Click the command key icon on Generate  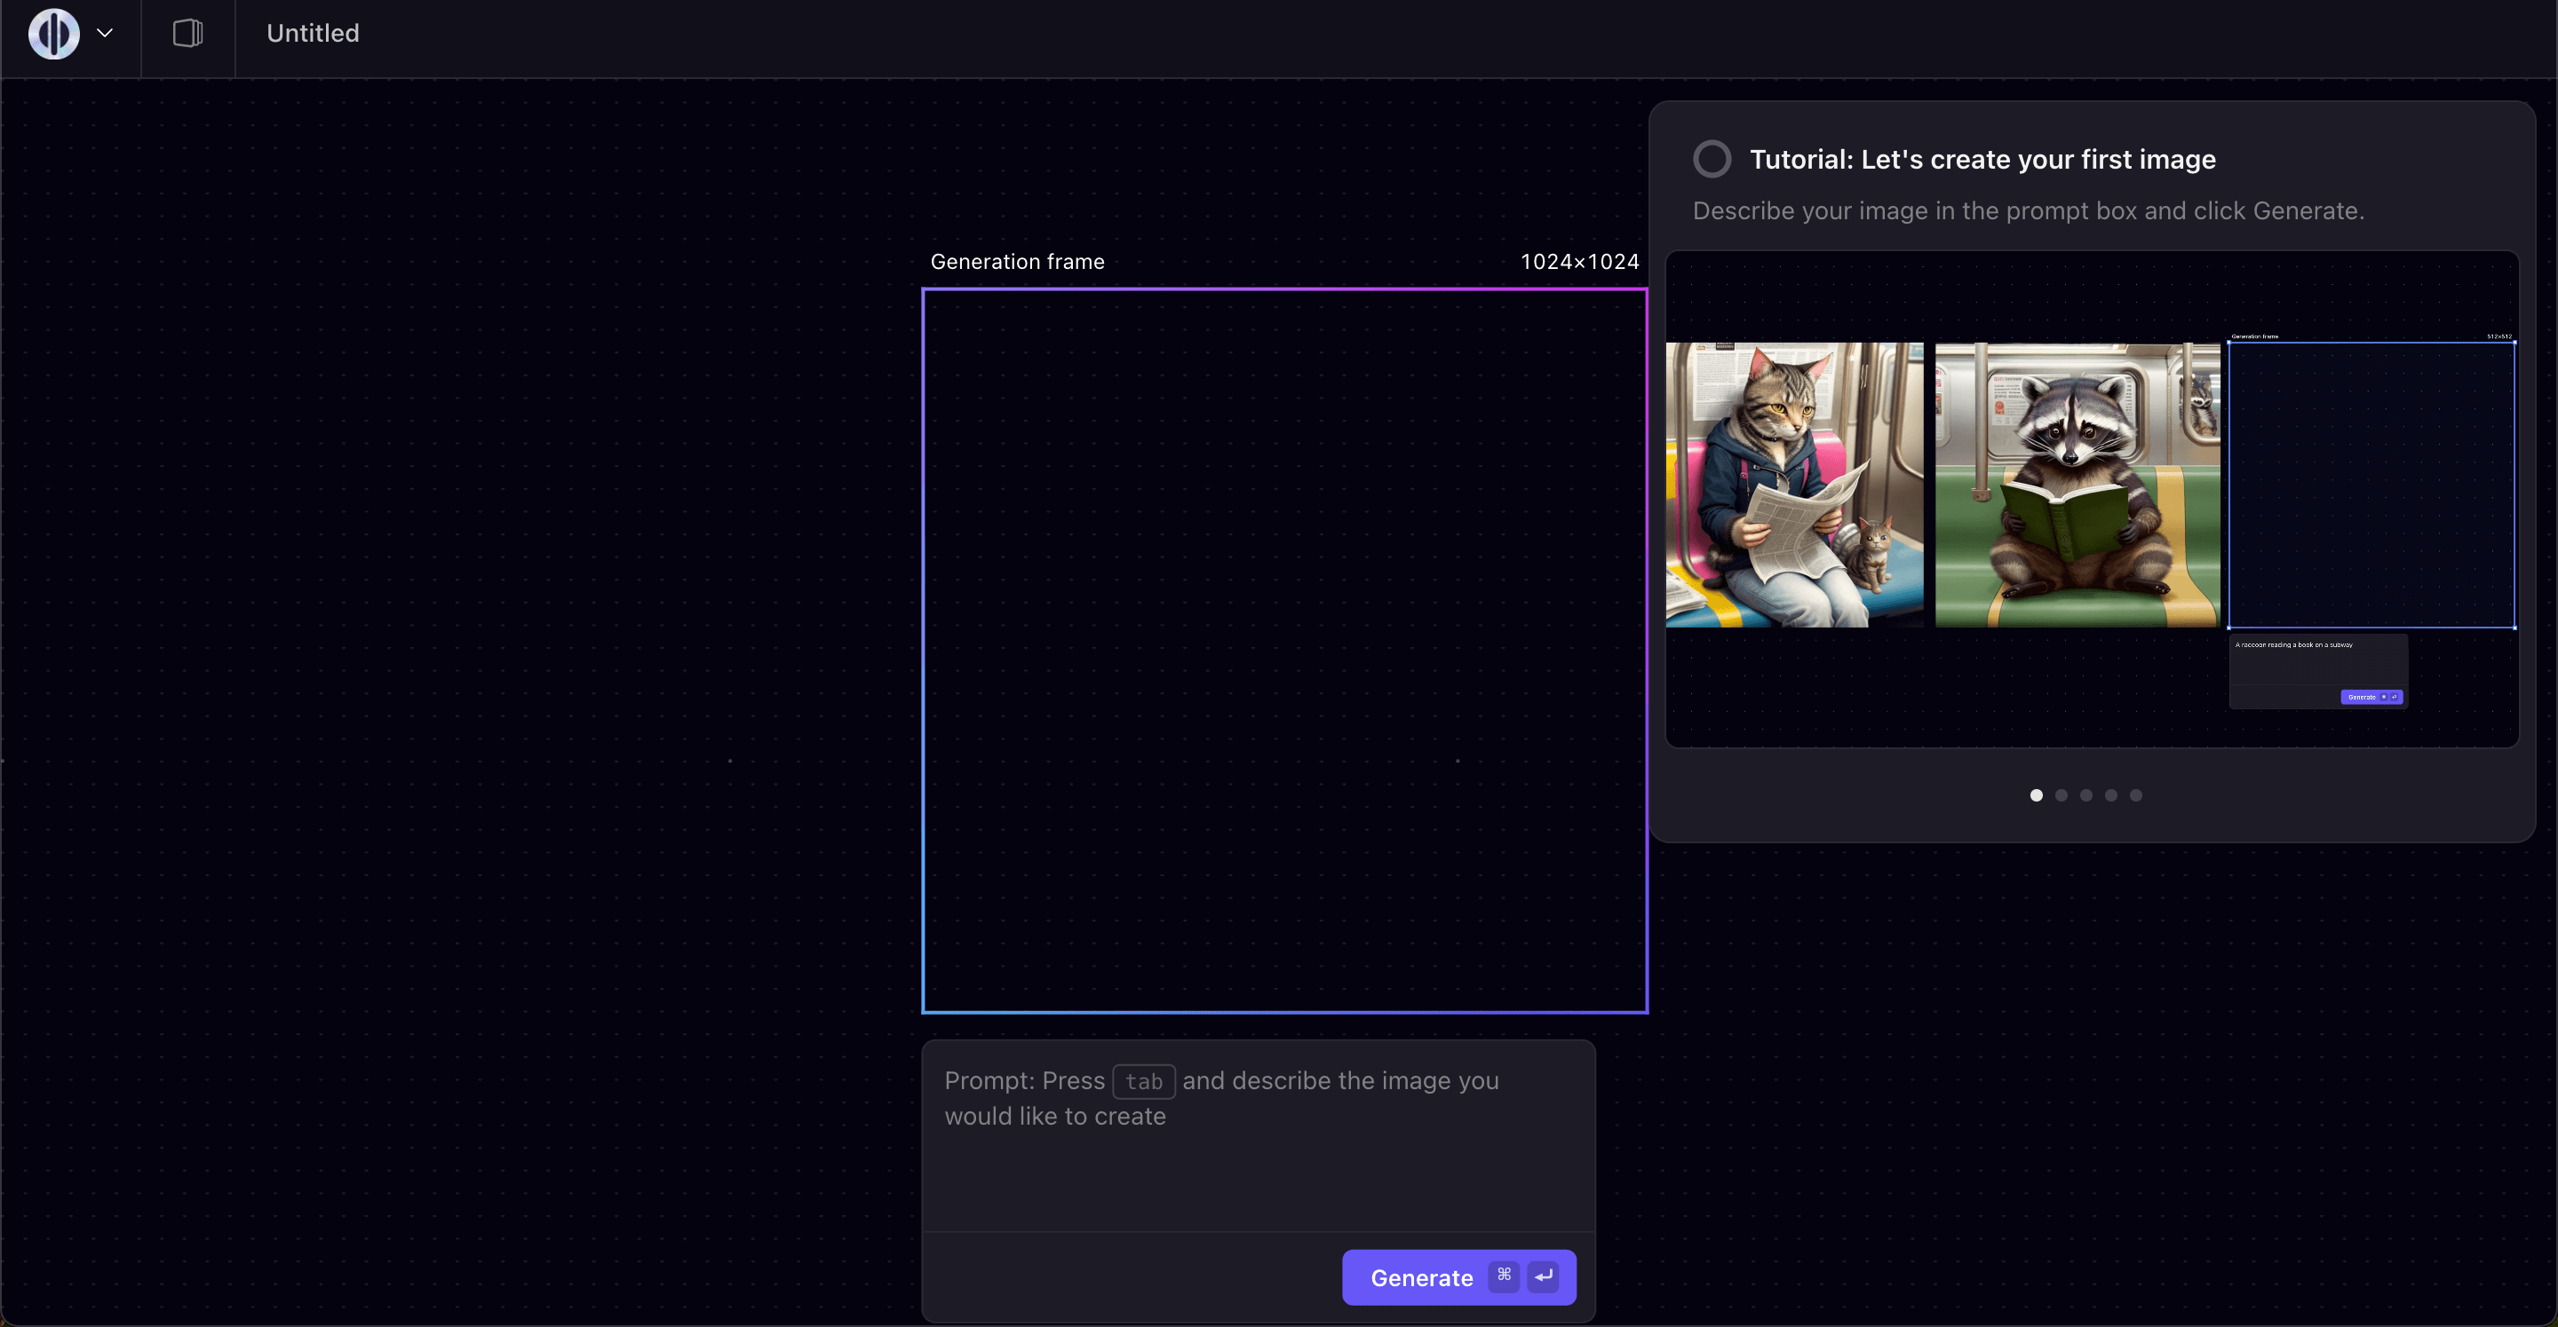(x=1504, y=1276)
